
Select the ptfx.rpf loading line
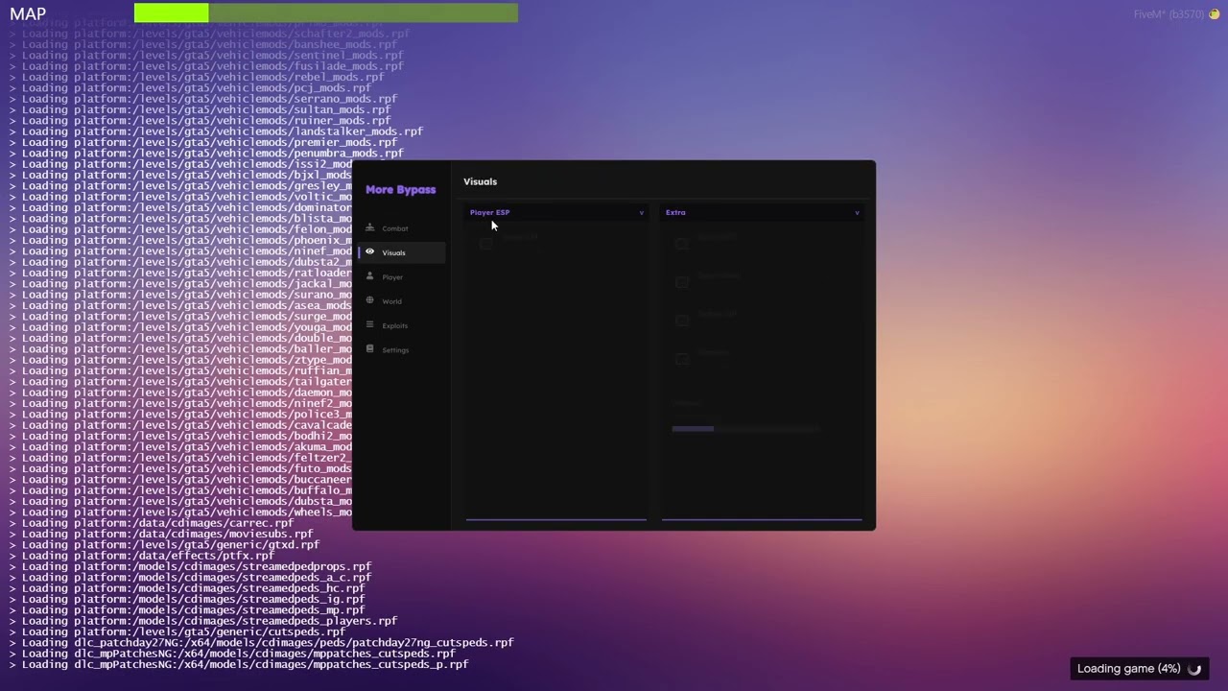click(142, 556)
